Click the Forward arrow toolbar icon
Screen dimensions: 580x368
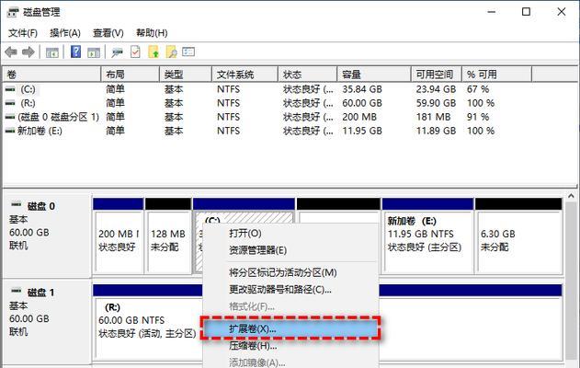pos(28,52)
